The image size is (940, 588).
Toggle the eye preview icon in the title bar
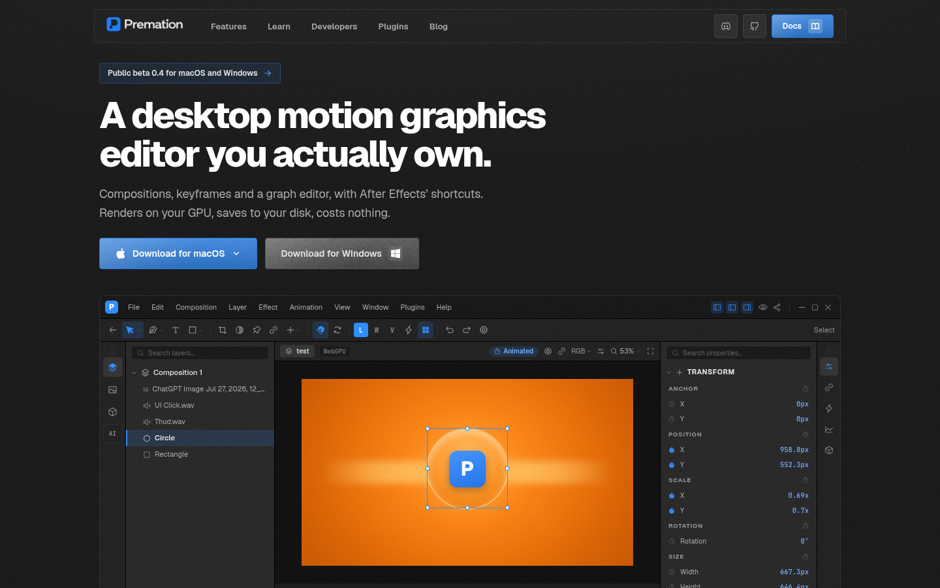click(x=762, y=307)
